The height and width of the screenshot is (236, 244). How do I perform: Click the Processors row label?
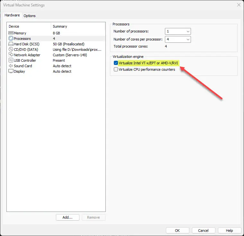22,39
